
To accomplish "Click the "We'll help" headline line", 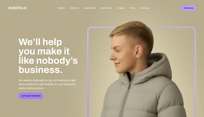I will pyautogui.click(x=40, y=42).
